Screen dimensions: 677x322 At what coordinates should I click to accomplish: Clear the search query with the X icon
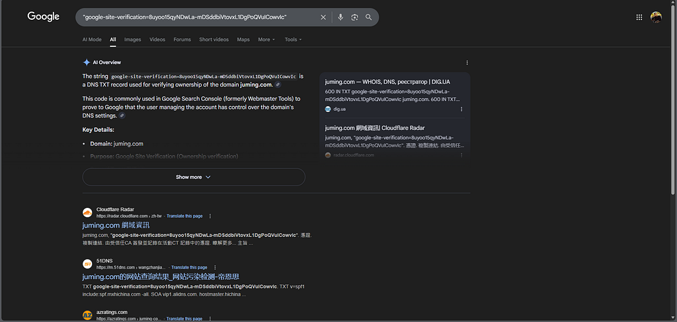[x=323, y=17]
